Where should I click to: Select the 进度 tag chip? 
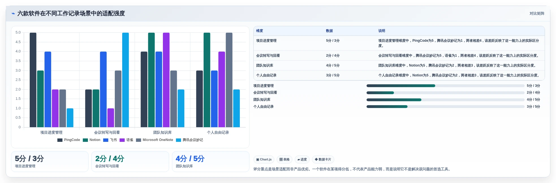click(x=302, y=160)
